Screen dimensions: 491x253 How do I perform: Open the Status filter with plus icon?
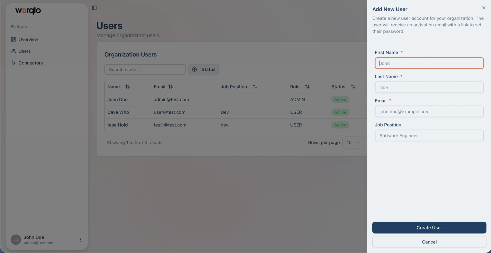tap(195, 69)
